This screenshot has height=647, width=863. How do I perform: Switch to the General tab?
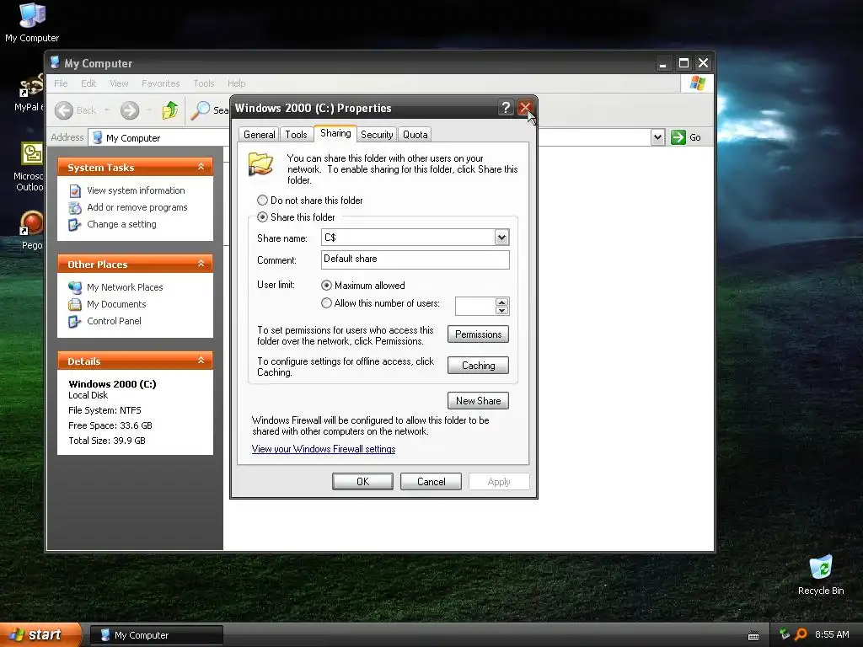[x=260, y=135]
